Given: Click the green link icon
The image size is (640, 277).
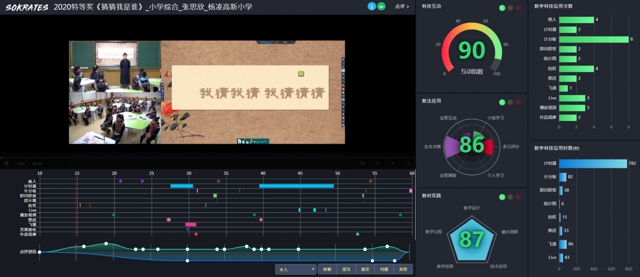Looking at the screenshot, I should point(381,6).
